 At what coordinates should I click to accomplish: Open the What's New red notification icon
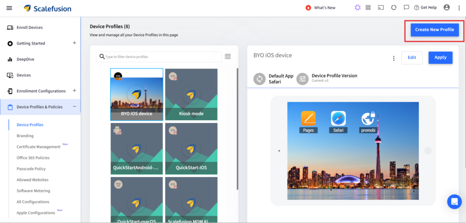[308, 8]
